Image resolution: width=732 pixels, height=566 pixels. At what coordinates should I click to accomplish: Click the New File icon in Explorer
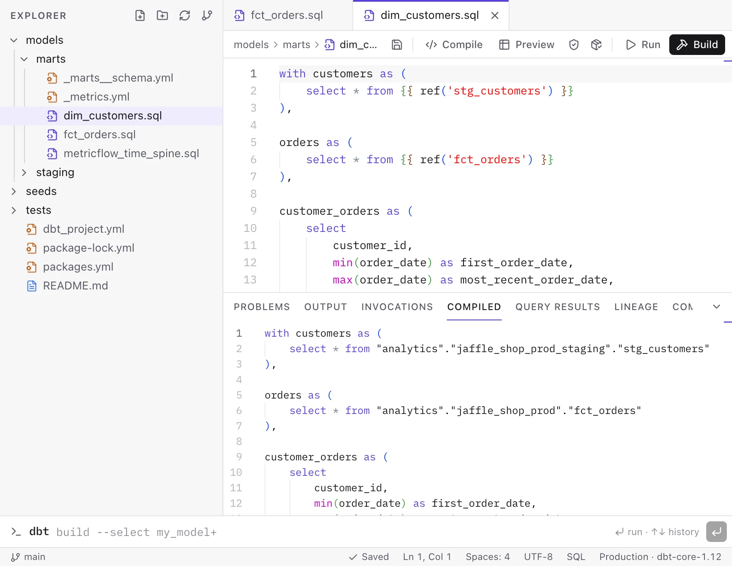140,16
